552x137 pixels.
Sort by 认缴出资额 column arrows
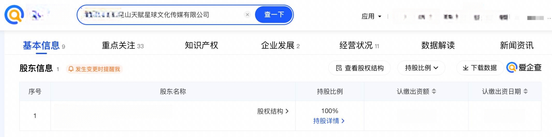point(434,91)
